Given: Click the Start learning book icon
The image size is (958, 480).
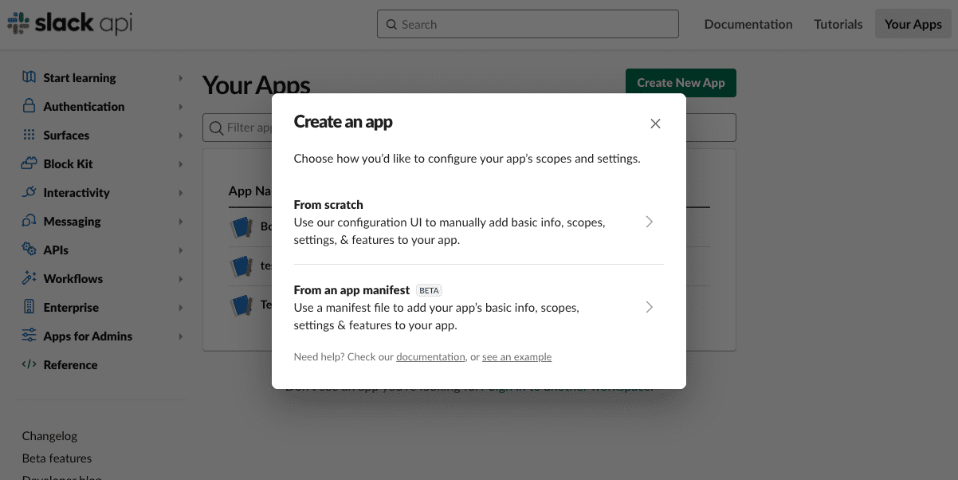Looking at the screenshot, I should (x=29, y=77).
